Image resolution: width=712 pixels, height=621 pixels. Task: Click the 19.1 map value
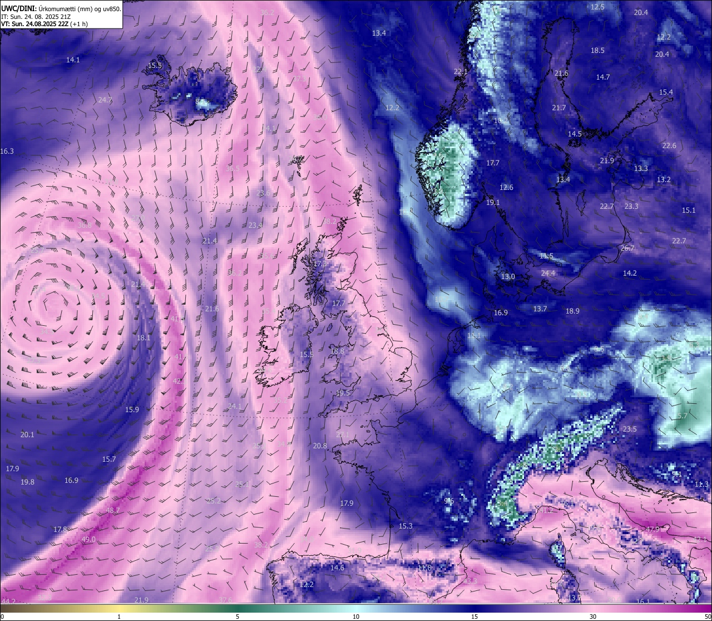pyautogui.click(x=493, y=202)
